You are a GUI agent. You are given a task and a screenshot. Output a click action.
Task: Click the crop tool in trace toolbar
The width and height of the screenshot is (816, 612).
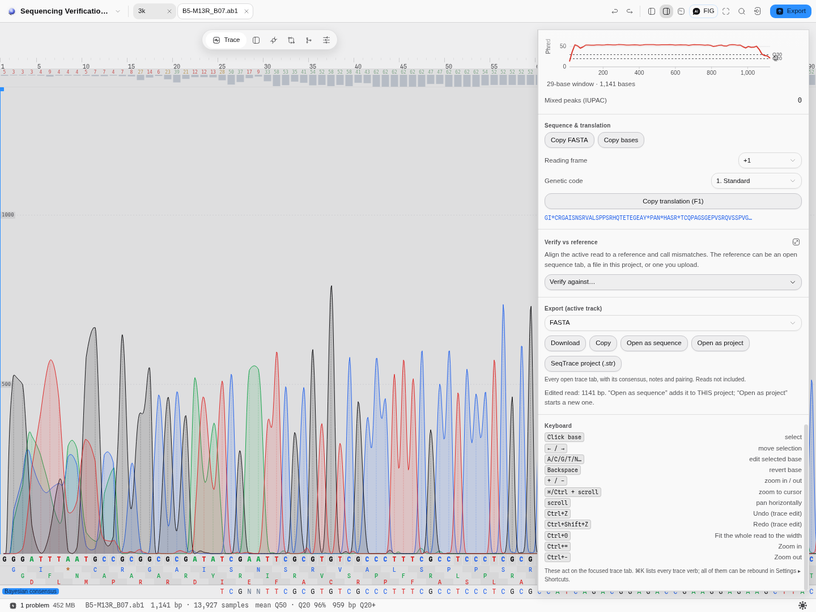(x=291, y=40)
